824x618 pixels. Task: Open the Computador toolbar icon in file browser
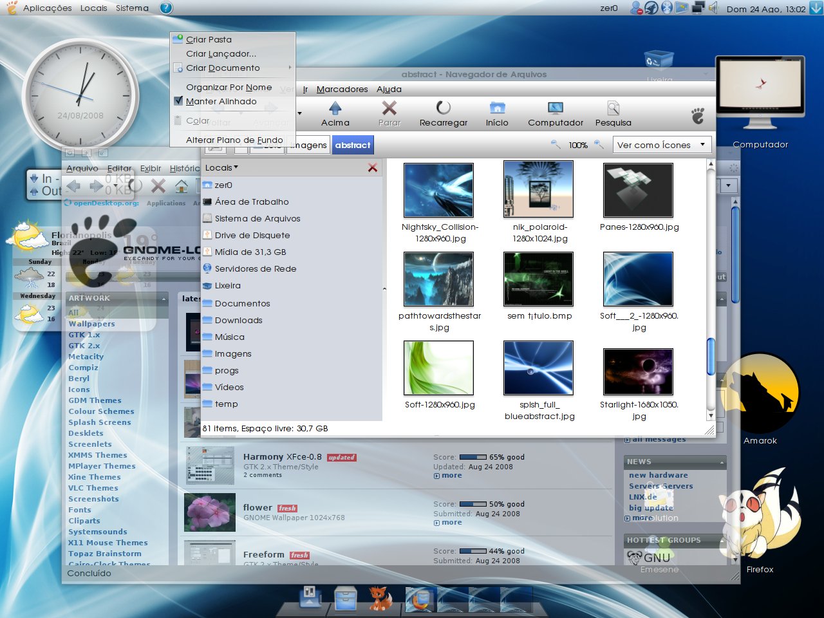pyautogui.click(x=555, y=108)
